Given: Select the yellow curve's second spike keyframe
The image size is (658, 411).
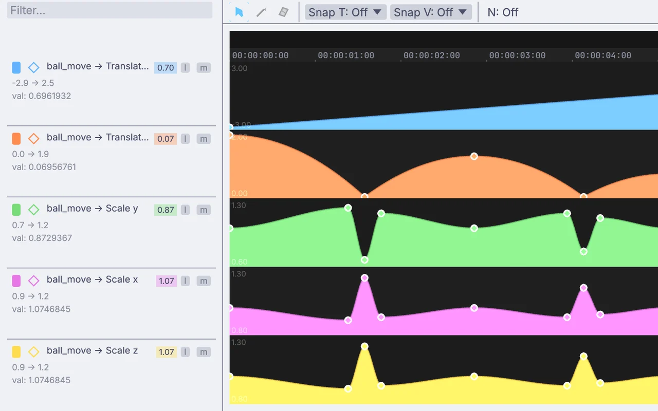Looking at the screenshot, I should (x=583, y=356).
